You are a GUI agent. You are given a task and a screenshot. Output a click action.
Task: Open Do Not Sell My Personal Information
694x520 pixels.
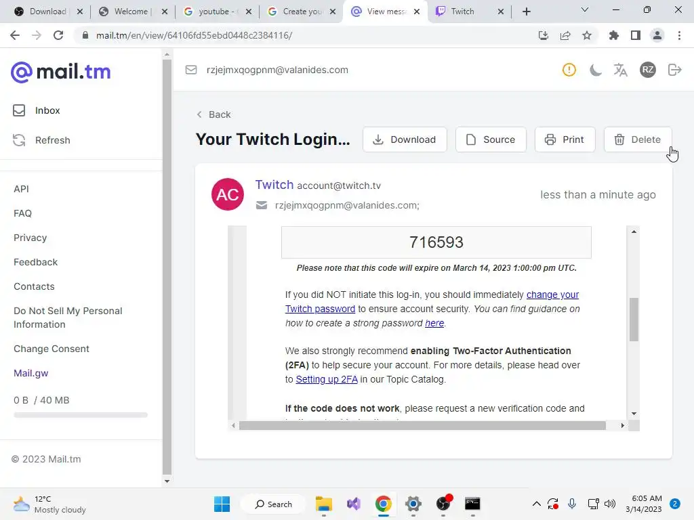click(68, 318)
